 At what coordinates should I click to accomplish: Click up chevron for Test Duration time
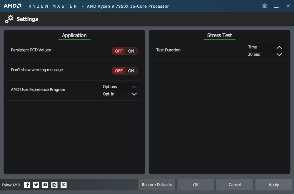(x=279, y=47)
